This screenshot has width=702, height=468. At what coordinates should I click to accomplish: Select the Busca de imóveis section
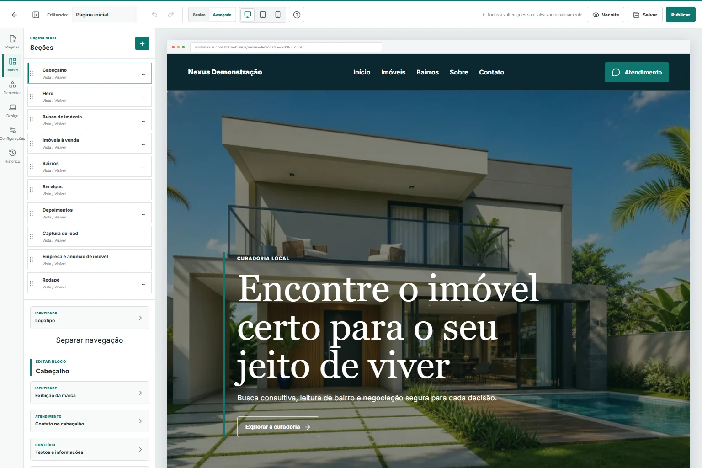[x=90, y=120]
